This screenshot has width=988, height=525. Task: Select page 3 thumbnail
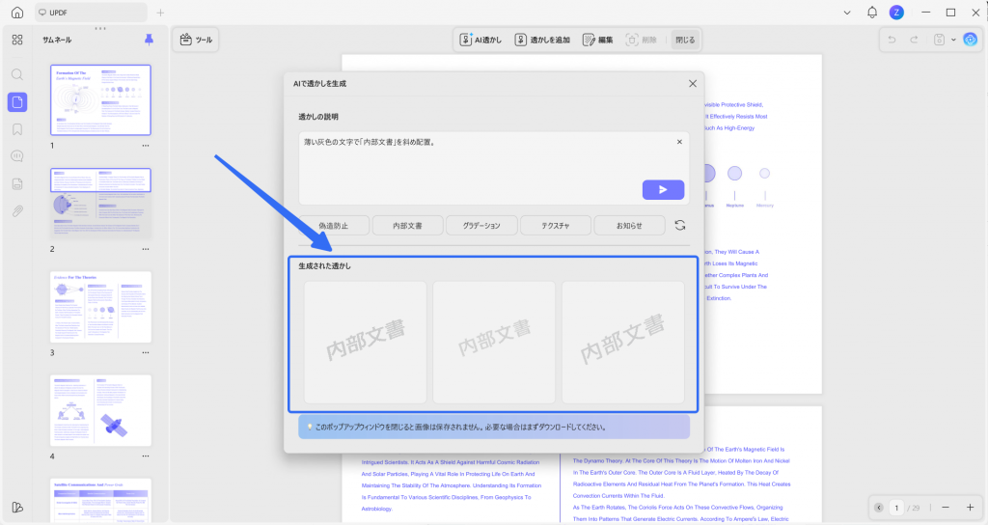100,307
